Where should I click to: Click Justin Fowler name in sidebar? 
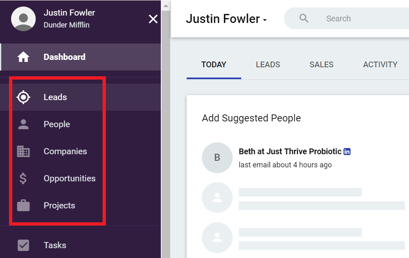tap(69, 13)
